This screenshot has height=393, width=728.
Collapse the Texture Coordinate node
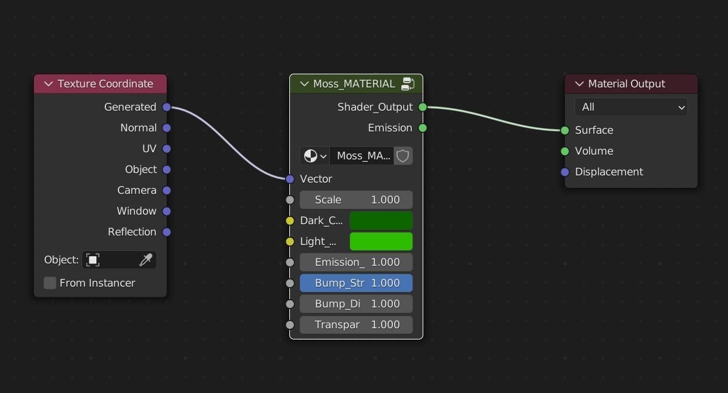pyautogui.click(x=49, y=84)
